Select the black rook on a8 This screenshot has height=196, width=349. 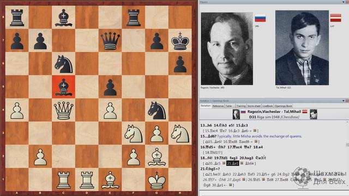pyautogui.click(x=17, y=17)
